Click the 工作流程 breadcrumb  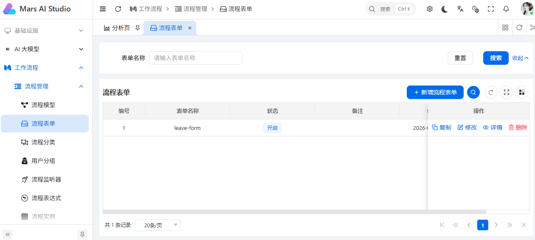[146, 9]
